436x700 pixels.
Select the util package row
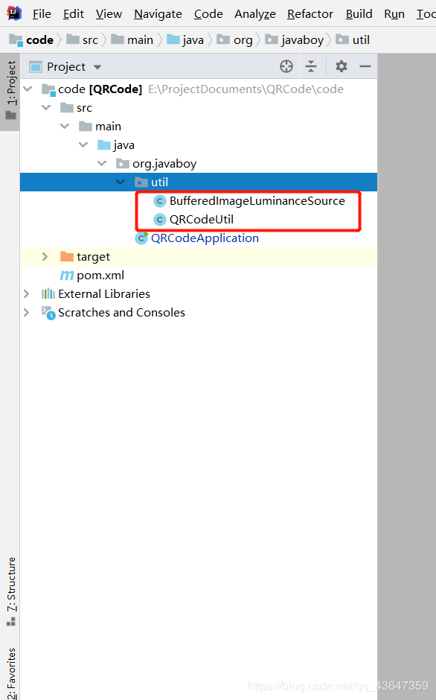point(199,182)
